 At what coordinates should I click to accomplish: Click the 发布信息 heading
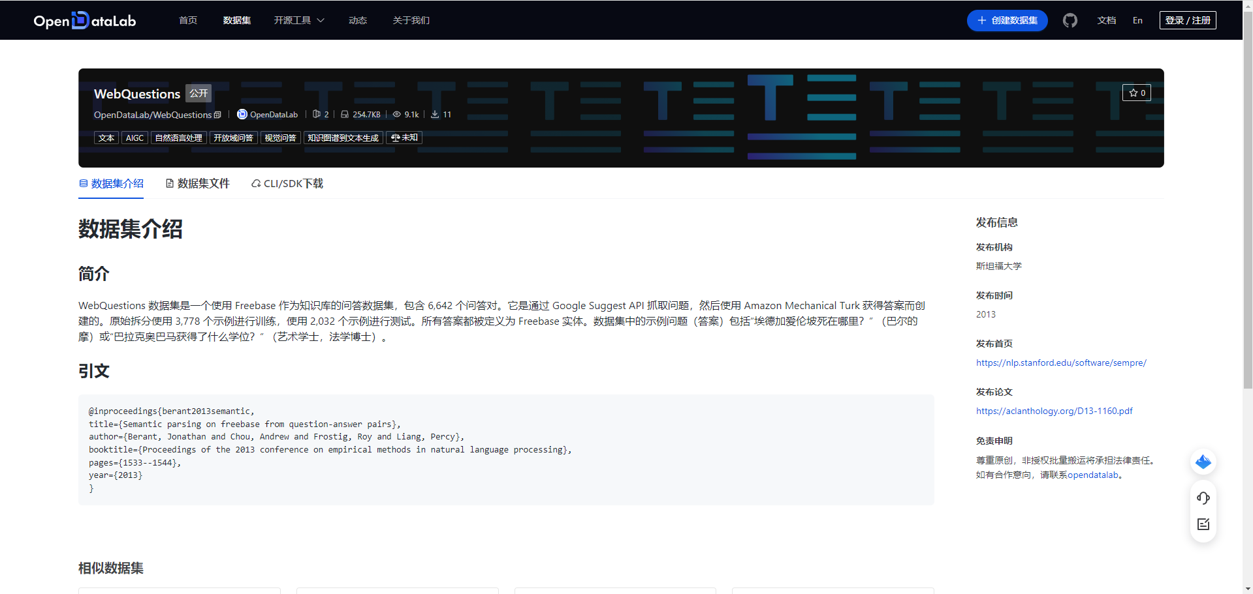(x=996, y=222)
